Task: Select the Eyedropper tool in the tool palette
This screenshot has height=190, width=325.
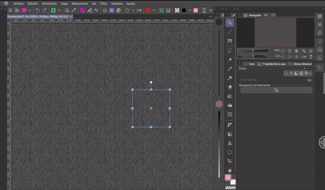Action: point(230,68)
